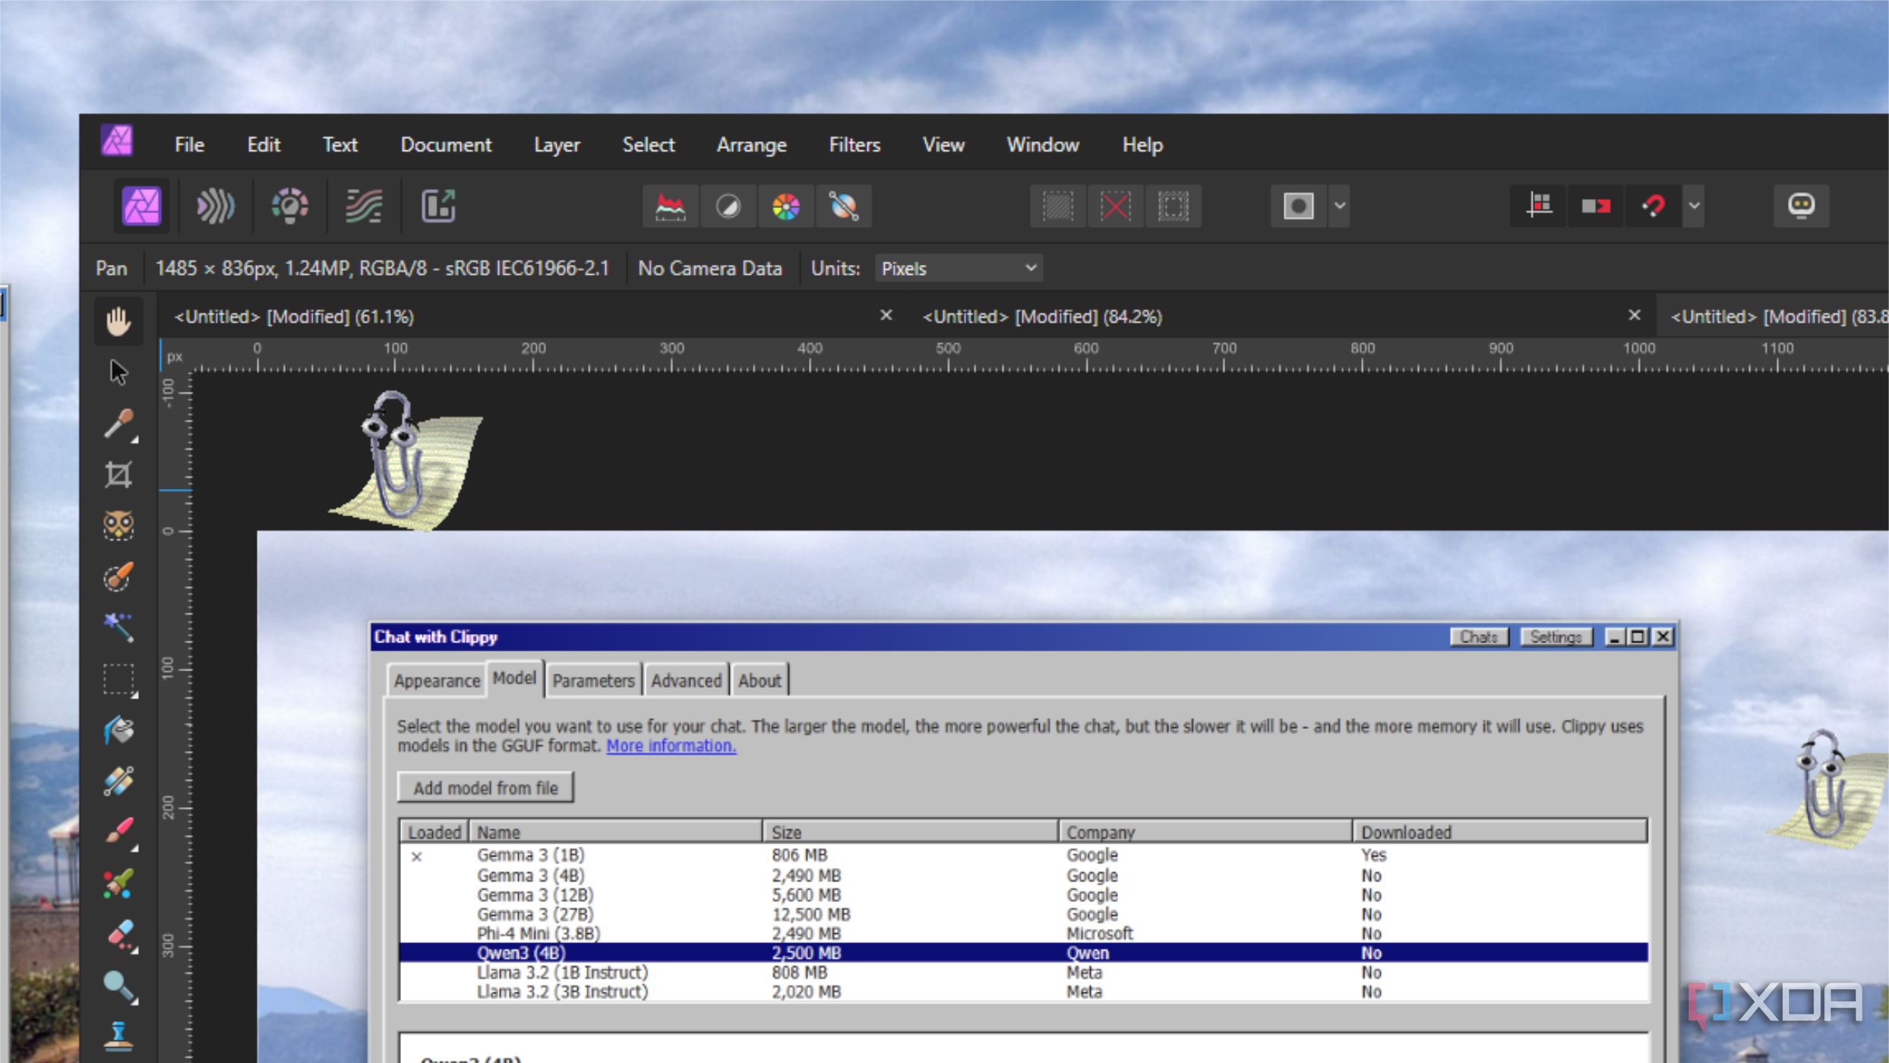
Task: Open the Arrange menu
Action: [751, 144]
